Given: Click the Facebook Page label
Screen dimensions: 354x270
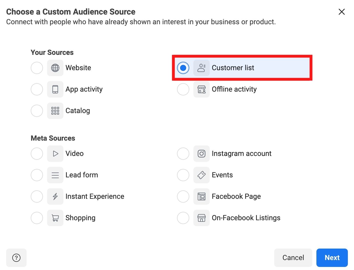Looking at the screenshot, I should pyautogui.click(x=236, y=197).
